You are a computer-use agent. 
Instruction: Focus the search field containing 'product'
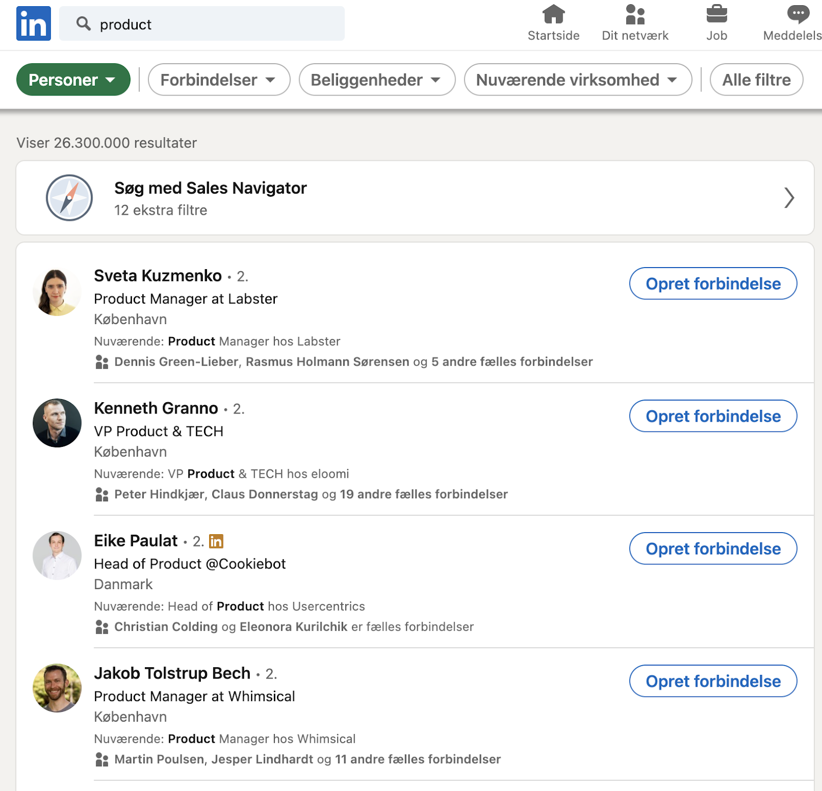click(202, 24)
